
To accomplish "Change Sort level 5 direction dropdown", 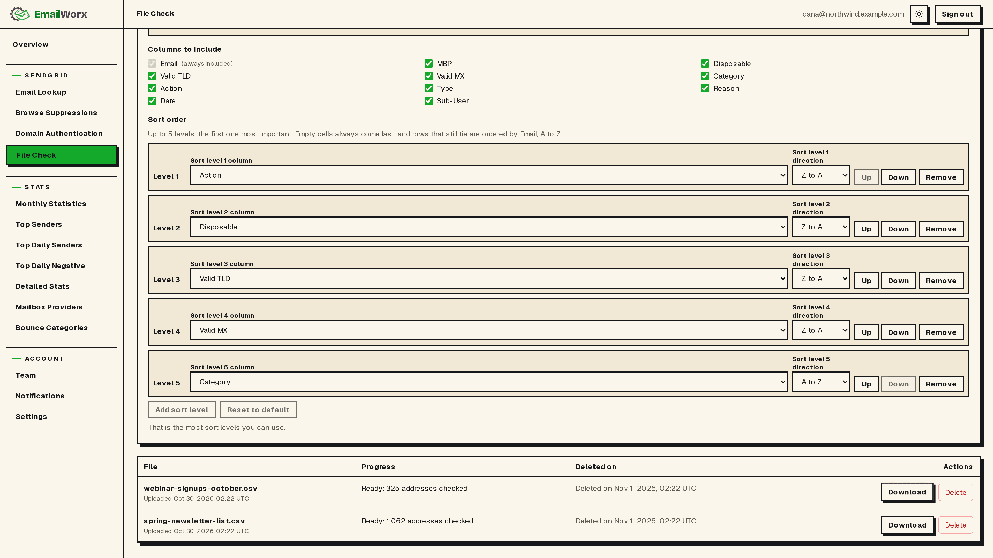I will pyautogui.click(x=821, y=382).
